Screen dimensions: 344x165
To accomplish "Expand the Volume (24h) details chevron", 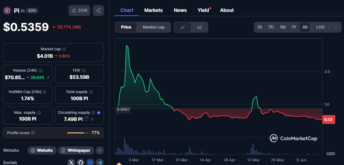I will coord(48,77).
